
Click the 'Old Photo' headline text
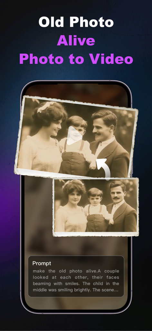coord(76,22)
